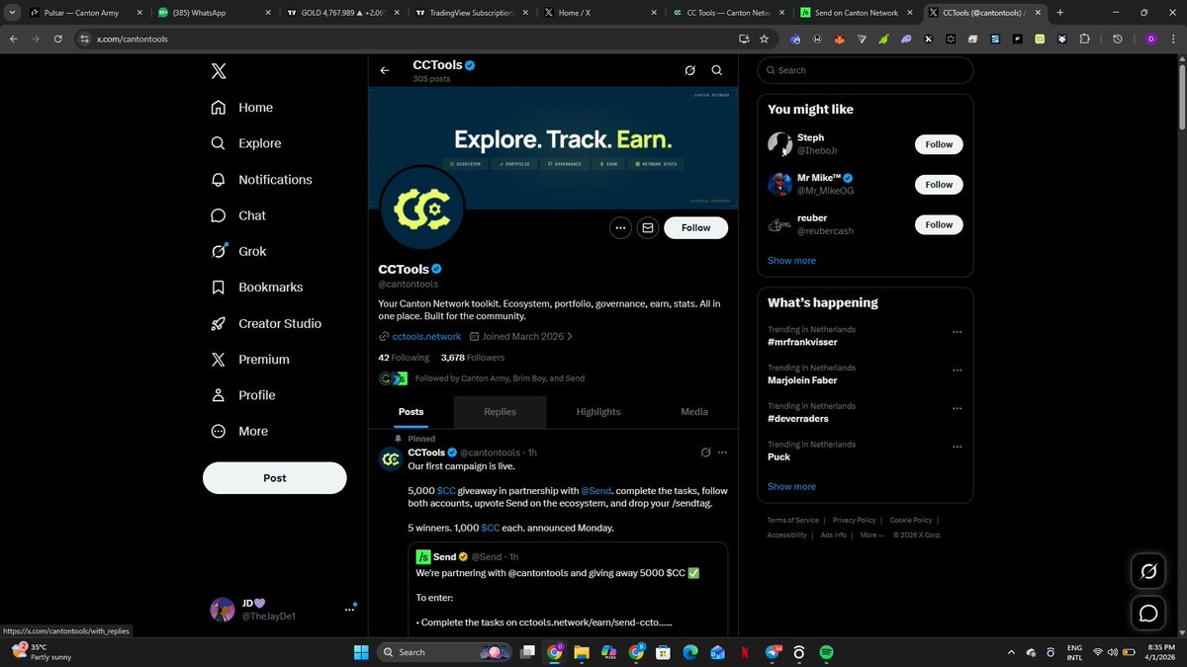Go to Home in the sidebar
Image resolution: width=1187 pixels, height=667 pixels.
pos(241,108)
